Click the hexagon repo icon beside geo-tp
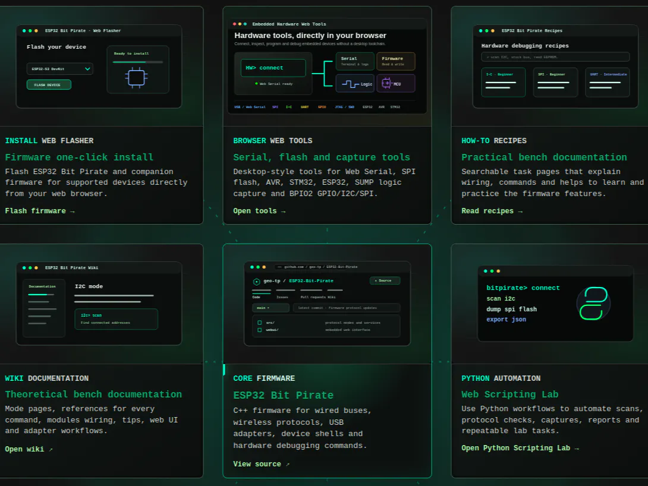The height and width of the screenshot is (486, 648). [256, 282]
